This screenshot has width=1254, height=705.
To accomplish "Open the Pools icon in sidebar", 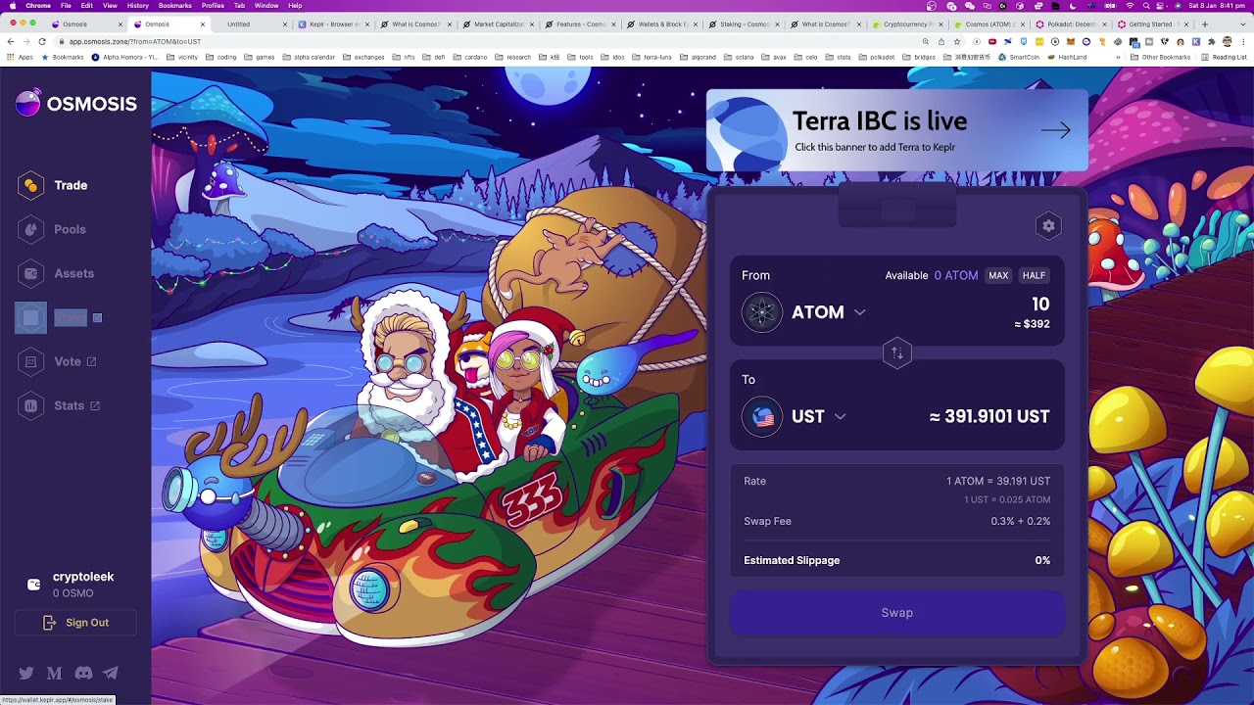I will (30, 229).
